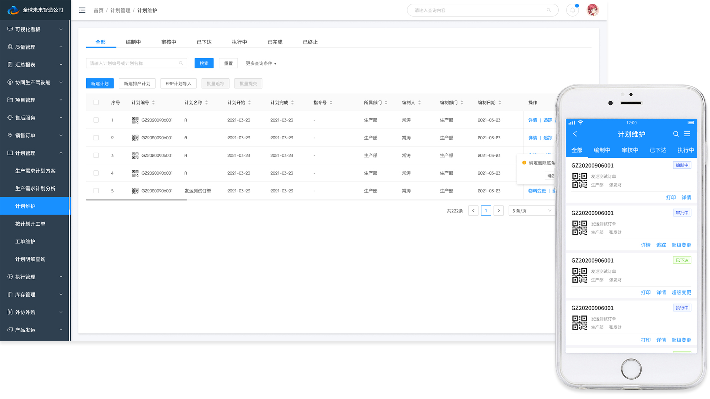Check the checkbox for row 5

click(x=96, y=191)
